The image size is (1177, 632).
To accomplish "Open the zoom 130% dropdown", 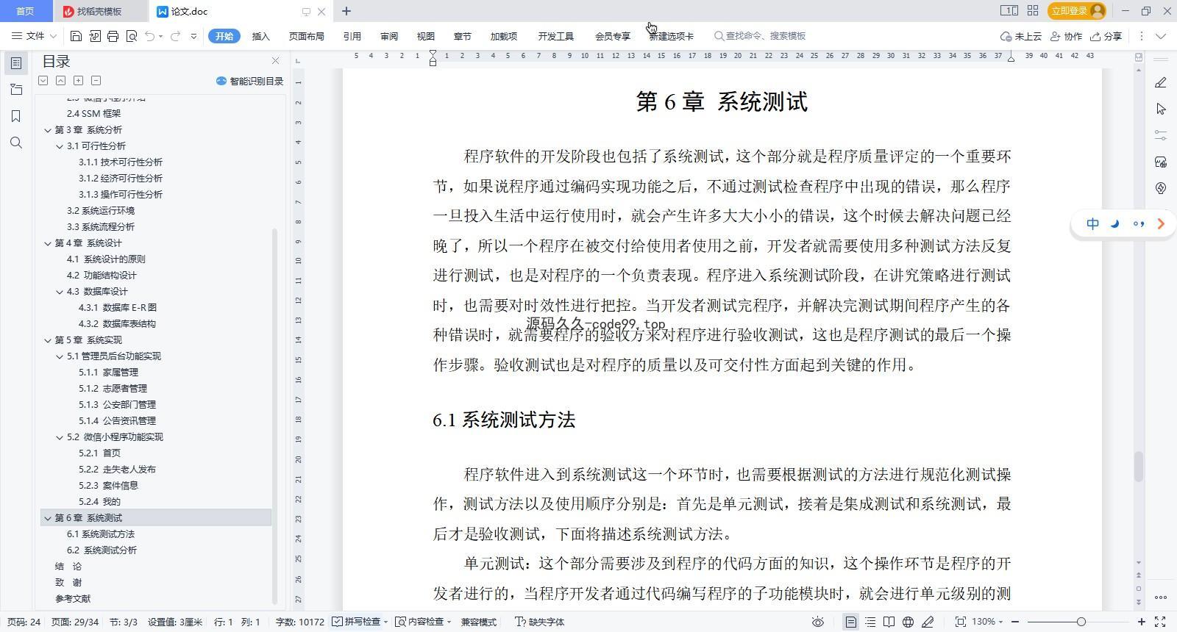I will point(987,622).
